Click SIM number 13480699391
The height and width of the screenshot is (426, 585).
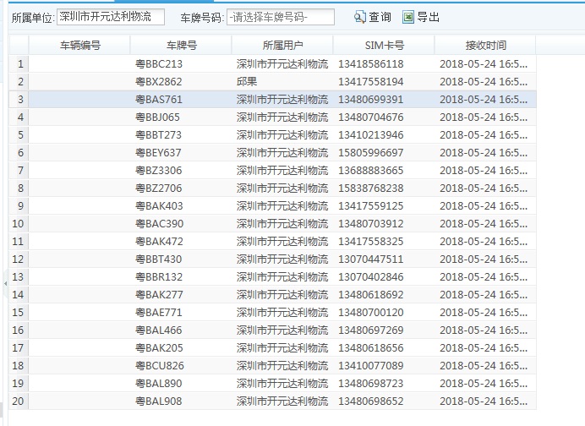coord(371,100)
